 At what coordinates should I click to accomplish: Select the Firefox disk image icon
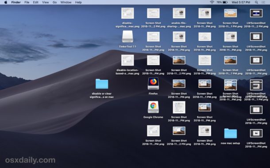pos(153,83)
